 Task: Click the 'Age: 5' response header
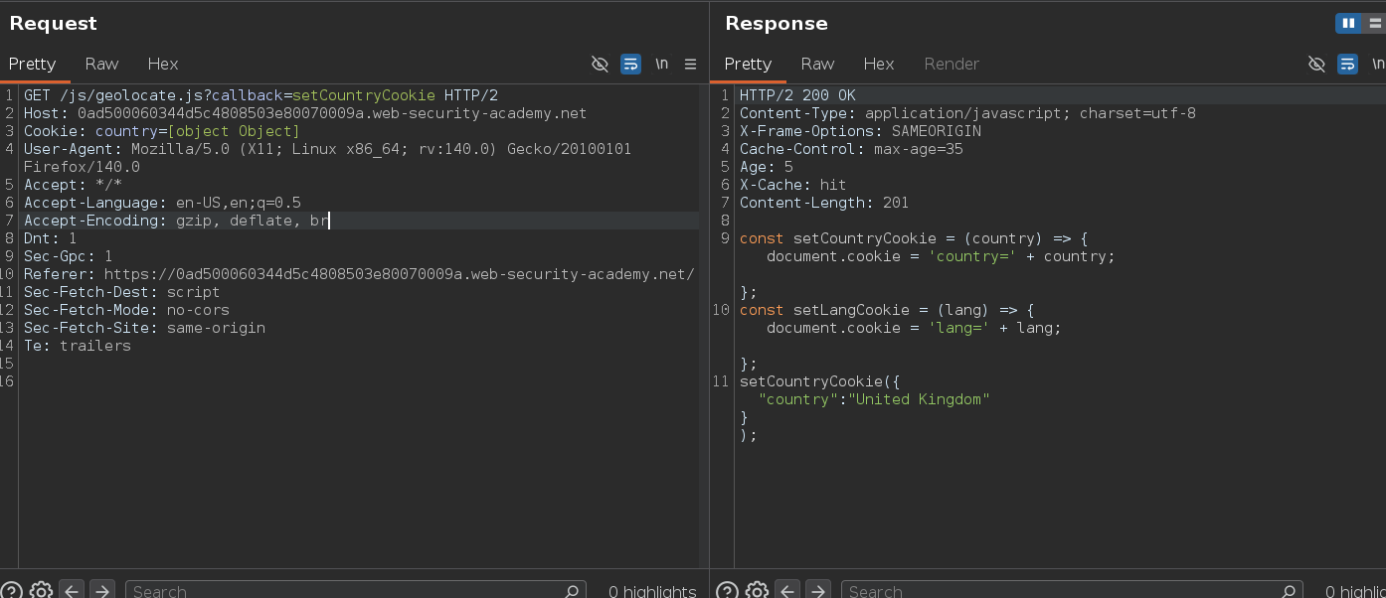767,167
